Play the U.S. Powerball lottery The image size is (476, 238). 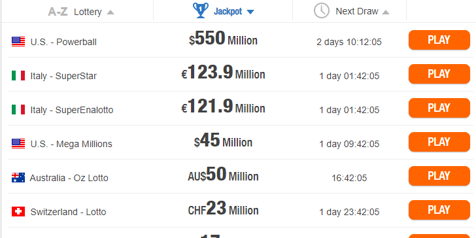[439, 40]
